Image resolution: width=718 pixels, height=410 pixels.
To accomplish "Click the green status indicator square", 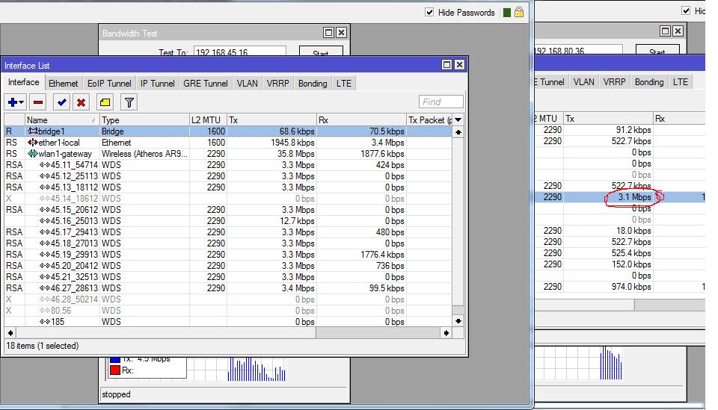I will 507,13.
